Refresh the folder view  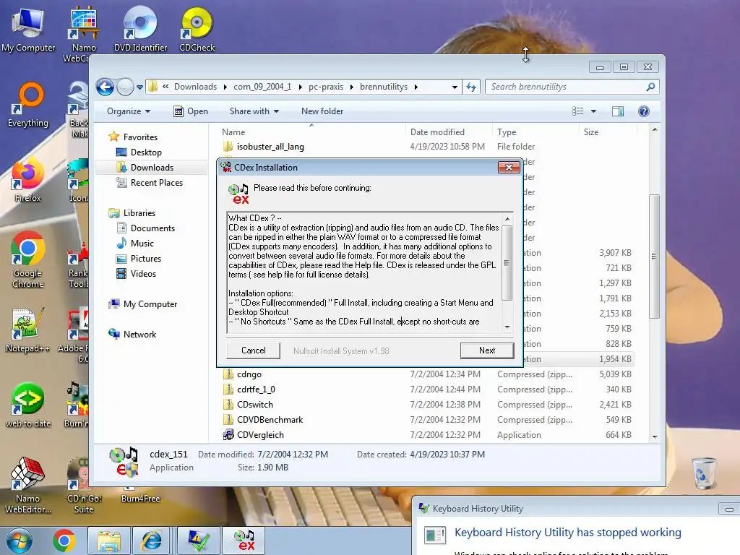[x=471, y=87]
